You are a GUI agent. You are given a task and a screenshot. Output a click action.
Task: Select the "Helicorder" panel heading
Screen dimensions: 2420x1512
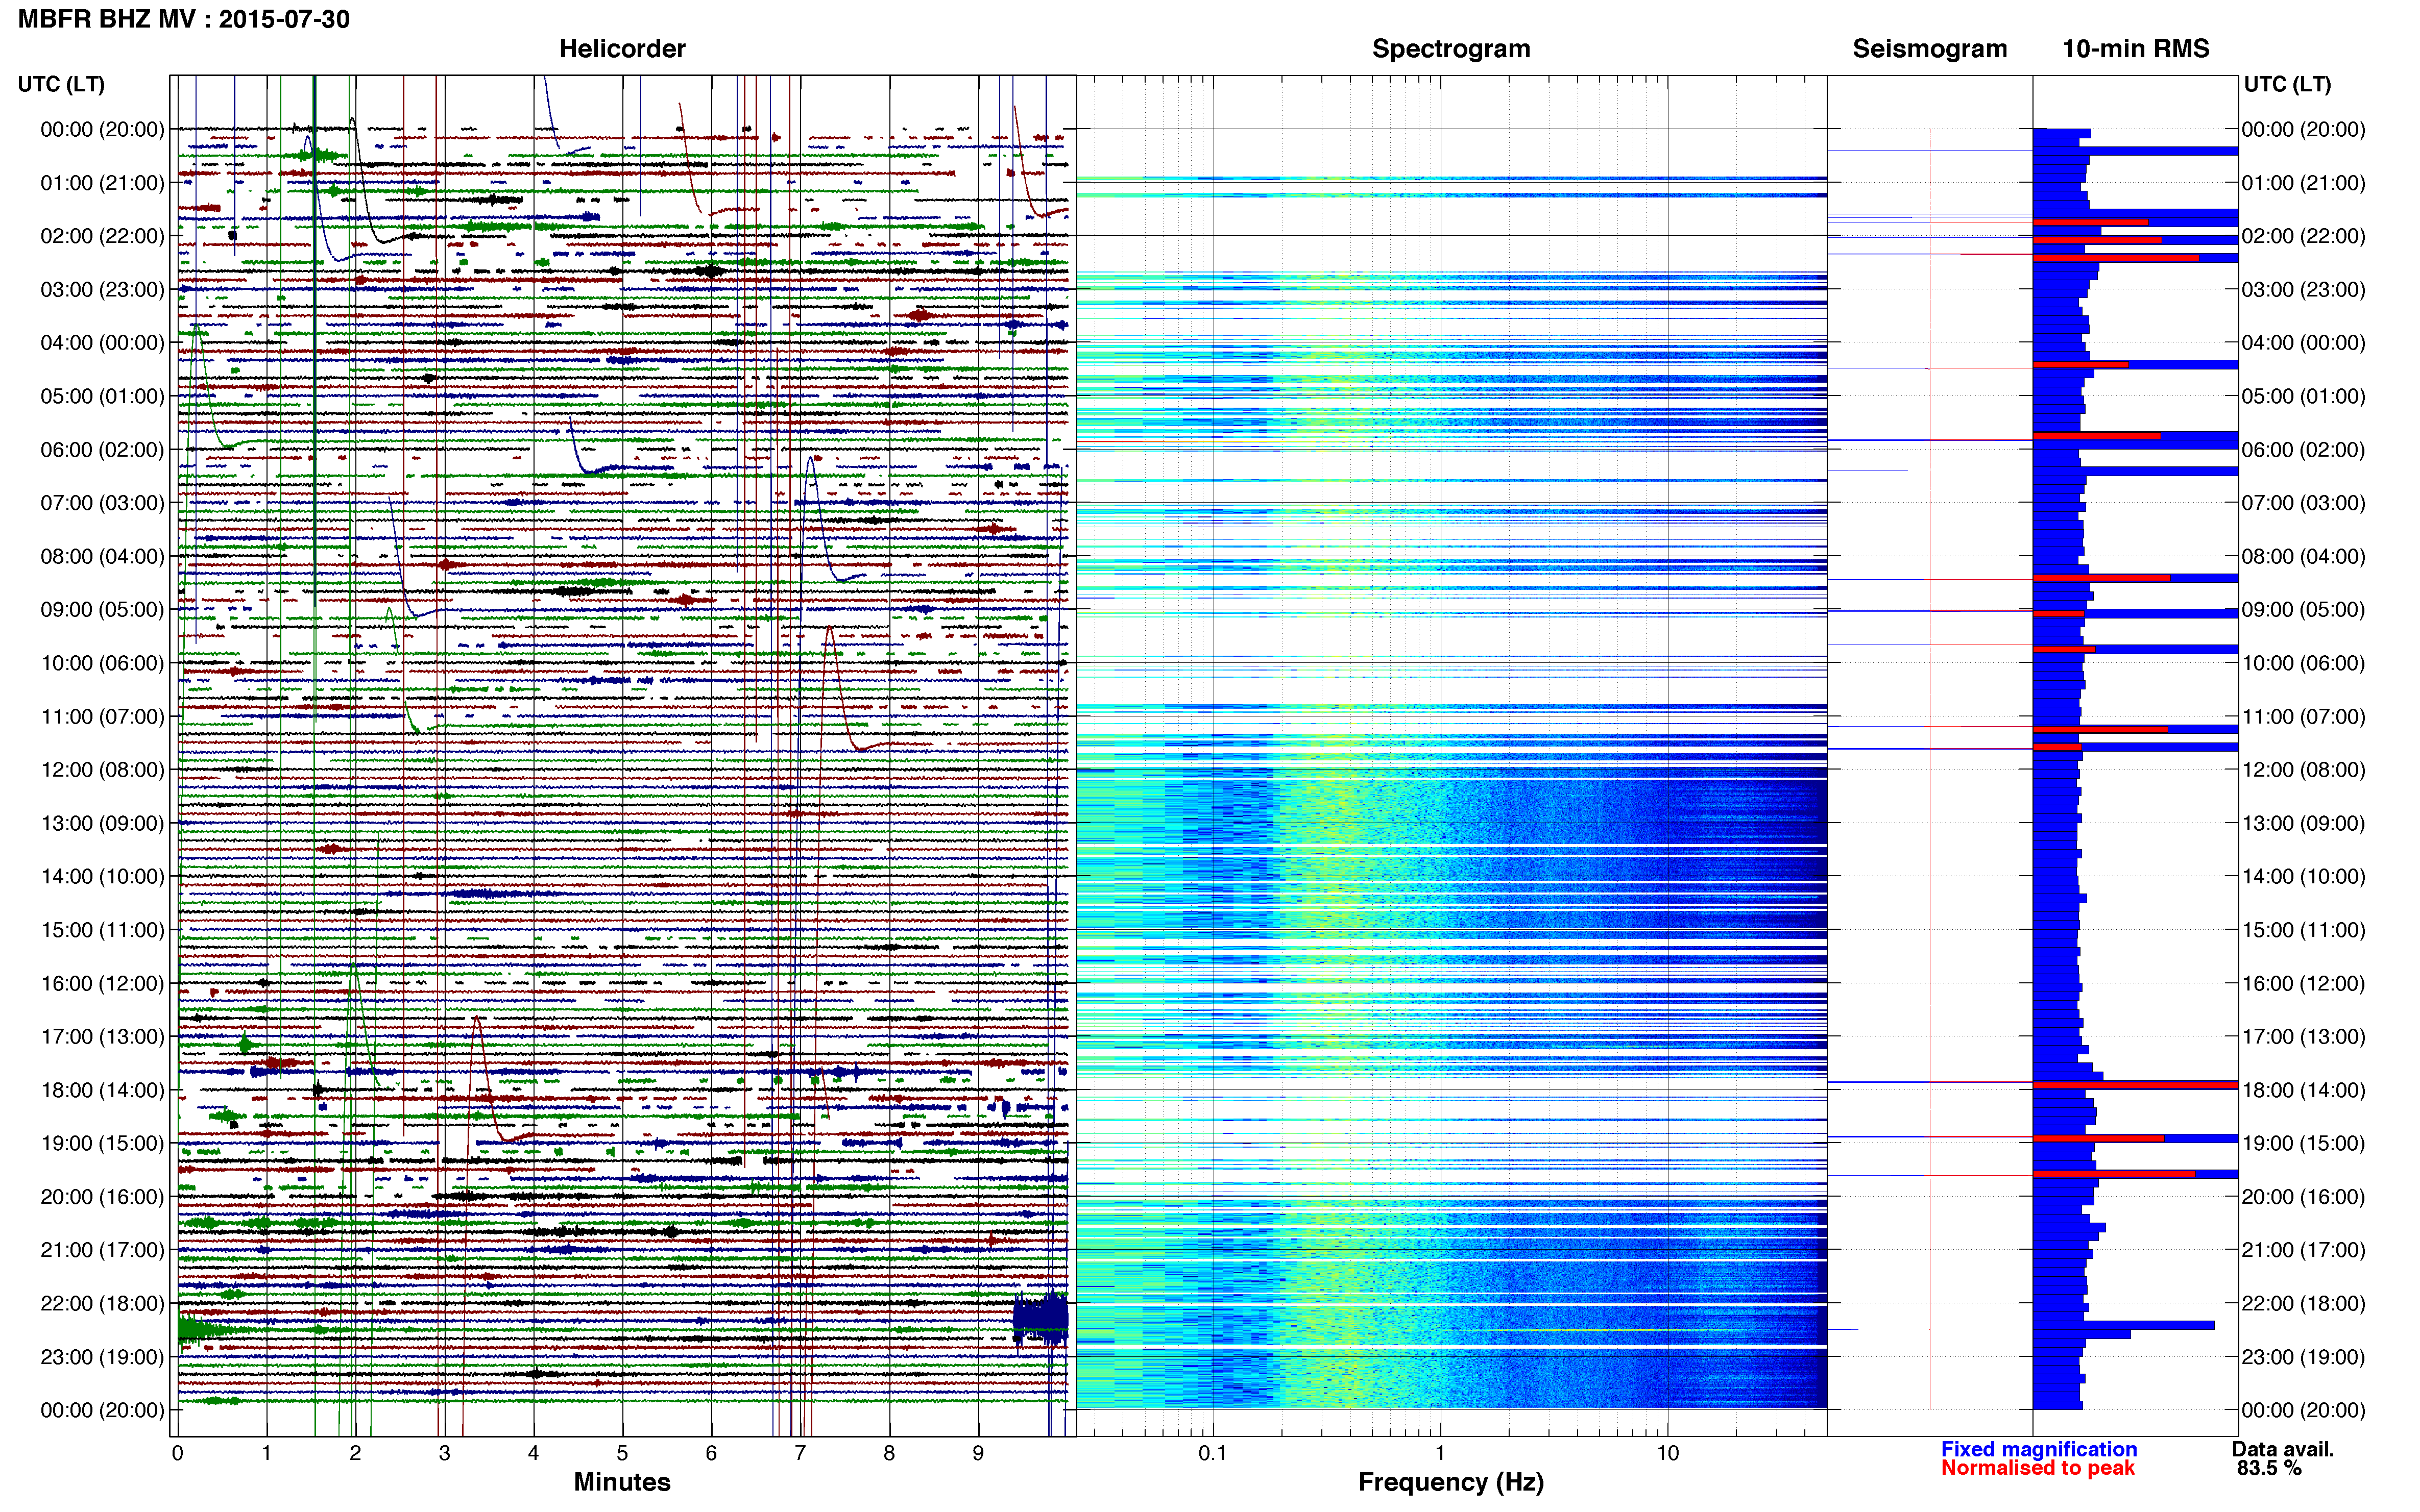tap(622, 48)
